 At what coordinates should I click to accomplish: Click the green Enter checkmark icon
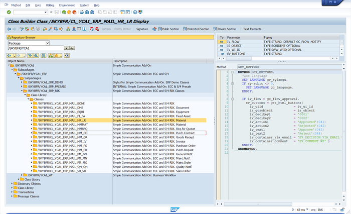coord(9,12)
